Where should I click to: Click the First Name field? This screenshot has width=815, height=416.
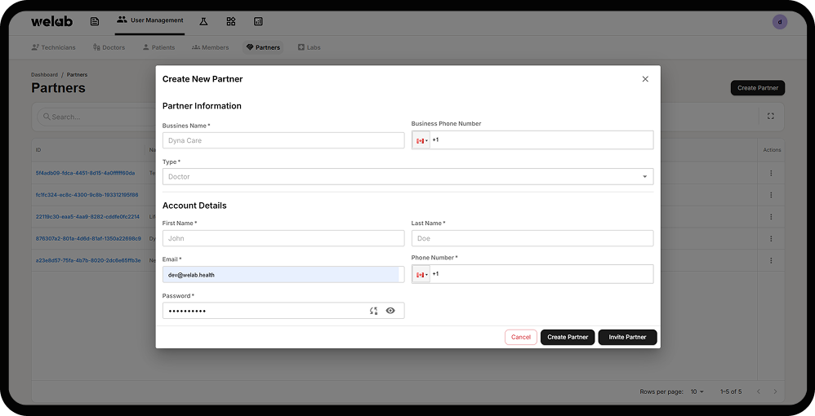(283, 238)
